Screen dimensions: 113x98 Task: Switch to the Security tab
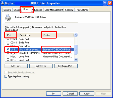(69, 10)
